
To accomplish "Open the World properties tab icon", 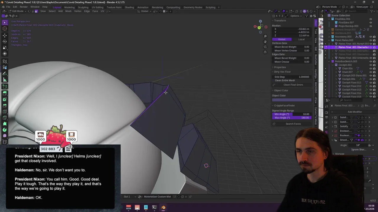I will pyautogui.click(x=326, y=132).
